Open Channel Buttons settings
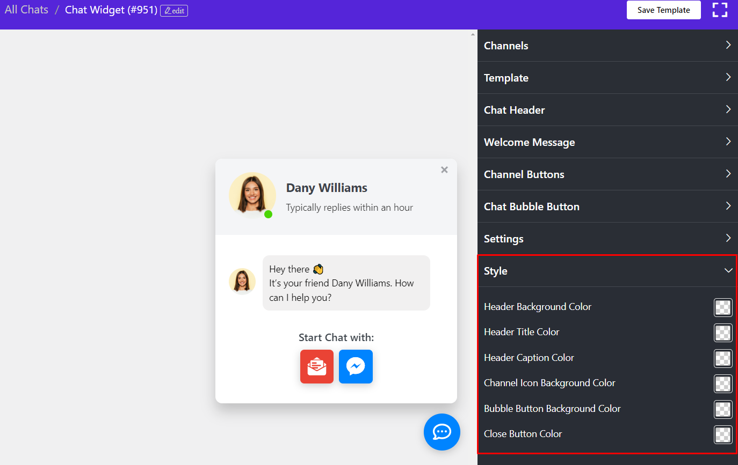This screenshot has width=738, height=465. [607, 174]
